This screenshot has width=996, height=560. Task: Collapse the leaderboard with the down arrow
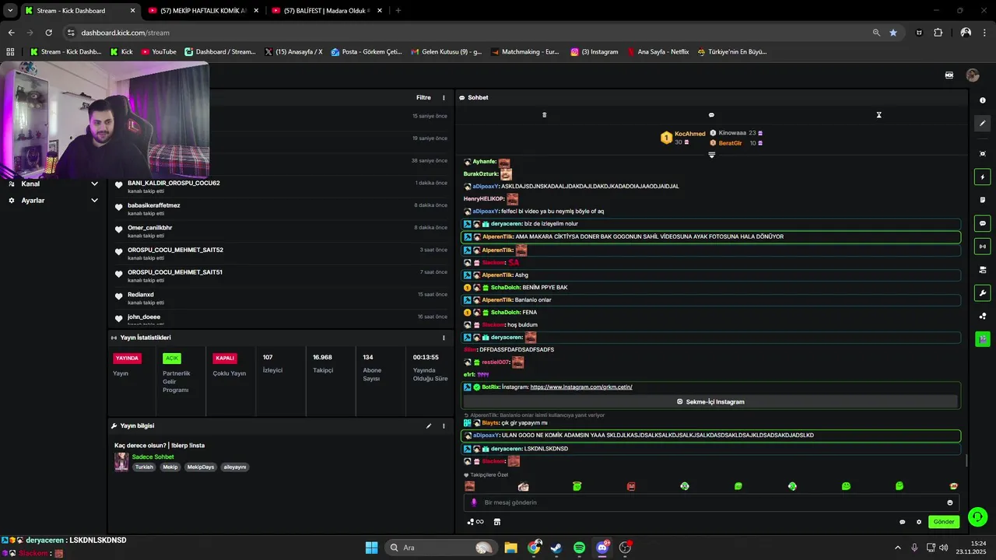coord(711,155)
